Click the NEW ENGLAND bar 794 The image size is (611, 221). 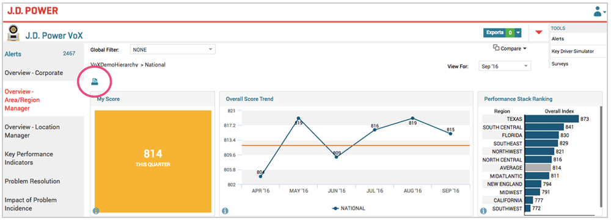click(533, 184)
